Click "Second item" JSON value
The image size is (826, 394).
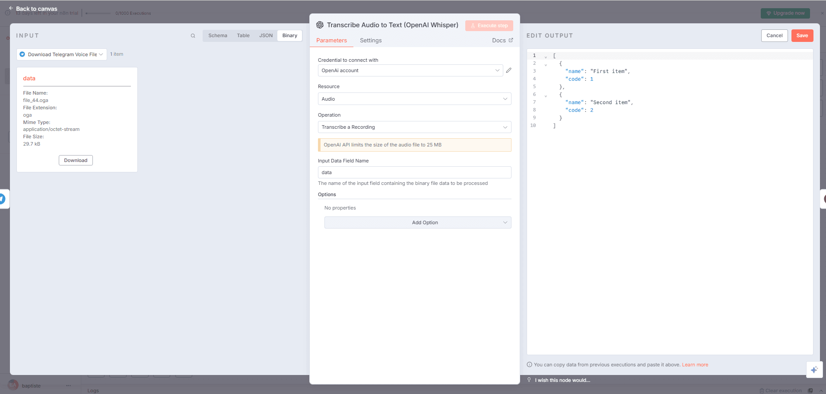[610, 102]
